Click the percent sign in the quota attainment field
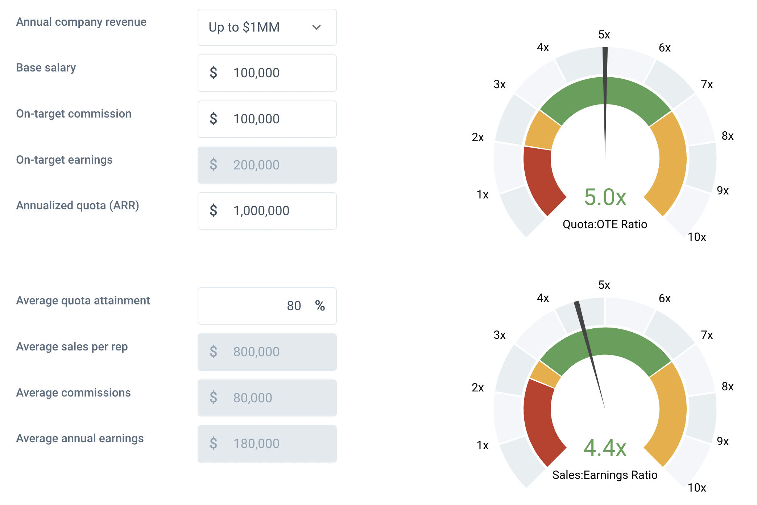The height and width of the screenshot is (505, 757). (x=320, y=306)
